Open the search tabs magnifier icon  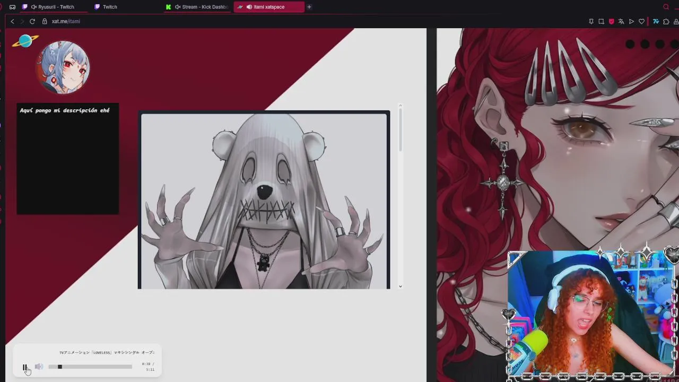(666, 7)
